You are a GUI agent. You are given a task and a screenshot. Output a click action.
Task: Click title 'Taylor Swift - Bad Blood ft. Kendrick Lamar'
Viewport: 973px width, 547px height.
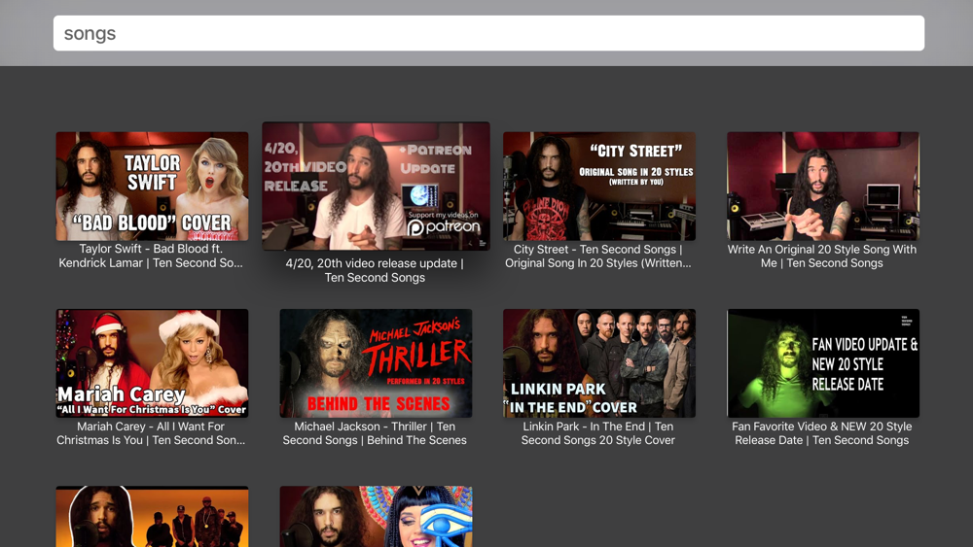click(x=151, y=256)
